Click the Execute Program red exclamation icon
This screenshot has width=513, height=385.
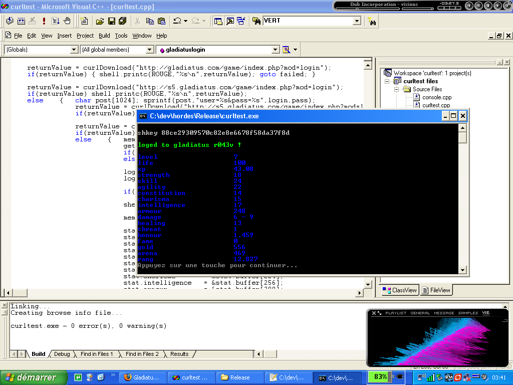pyautogui.click(x=44, y=21)
